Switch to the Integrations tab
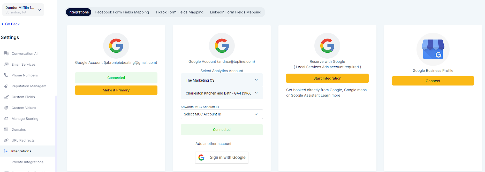The height and width of the screenshot is (172, 485). [79, 12]
